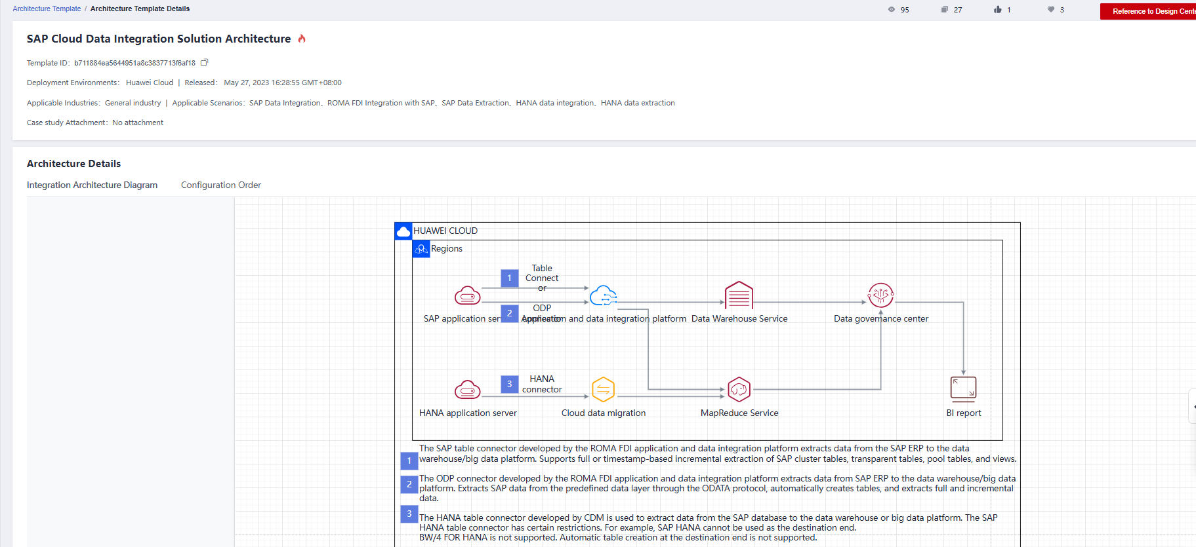Click the heart favorite icon
The height and width of the screenshot is (547, 1196).
(1051, 10)
